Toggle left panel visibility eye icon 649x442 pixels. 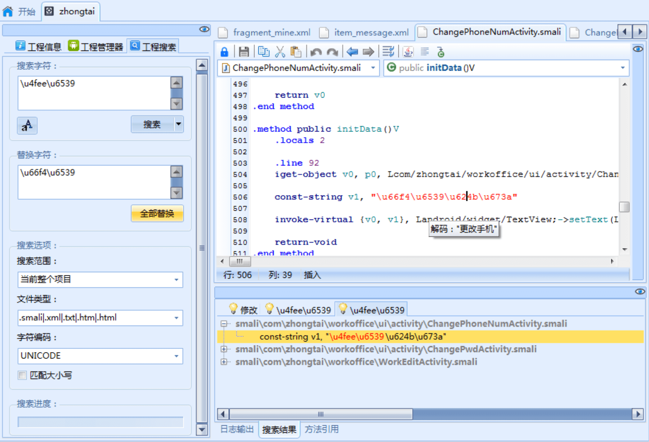(x=204, y=29)
